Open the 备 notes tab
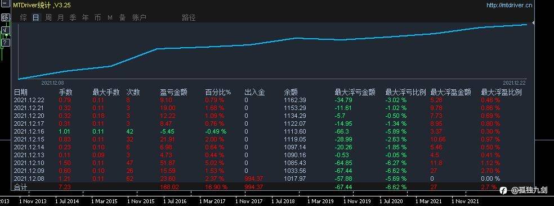The height and width of the screenshot is (206, 554). coord(122,17)
